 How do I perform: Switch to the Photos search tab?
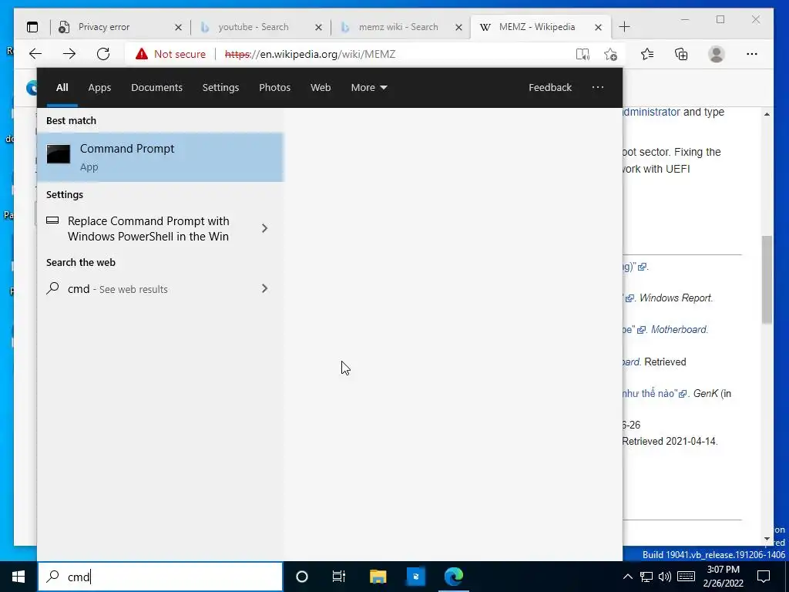tap(275, 88)
